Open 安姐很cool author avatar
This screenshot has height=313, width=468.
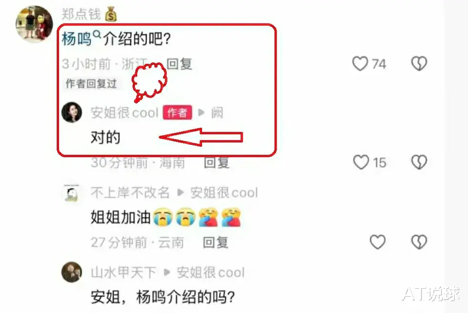click(71, 112)
